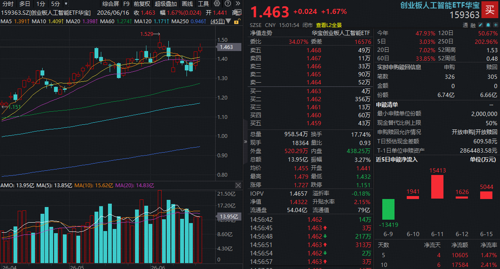Toggle 超级叠加 overlay option
The image size is (500, 269).
click(x=165, y=4)
